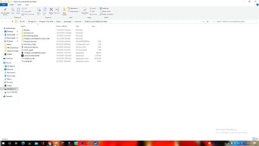Open the Windows Start menu
This screenshot has height=146, width=259.
pos(3,143)
